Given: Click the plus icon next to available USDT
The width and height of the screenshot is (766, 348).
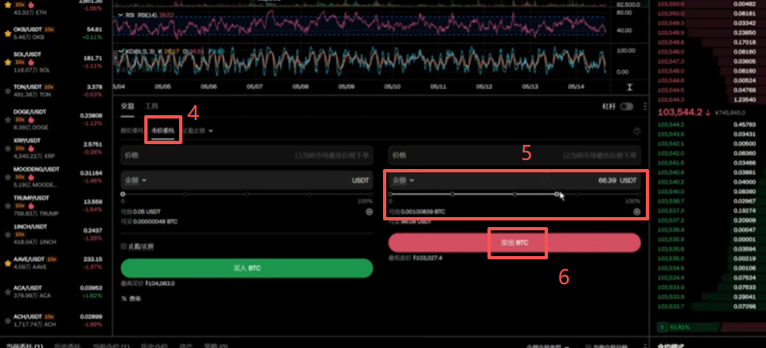Looking at the screenshot, I should point(370,212).
